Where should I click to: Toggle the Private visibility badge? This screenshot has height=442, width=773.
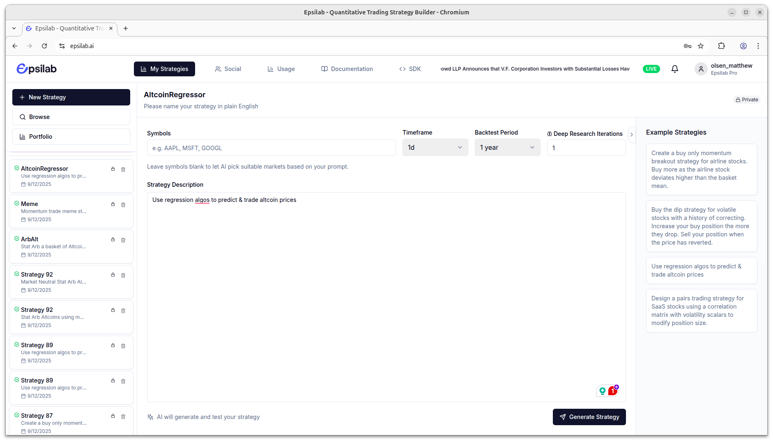[747, 100]
